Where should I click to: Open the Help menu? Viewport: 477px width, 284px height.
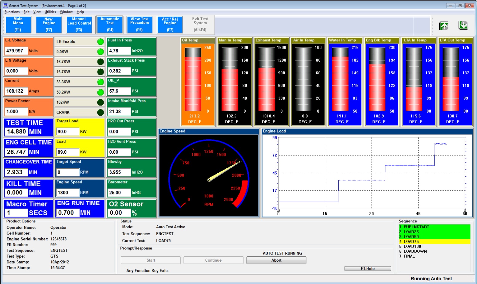pos(81,12)
